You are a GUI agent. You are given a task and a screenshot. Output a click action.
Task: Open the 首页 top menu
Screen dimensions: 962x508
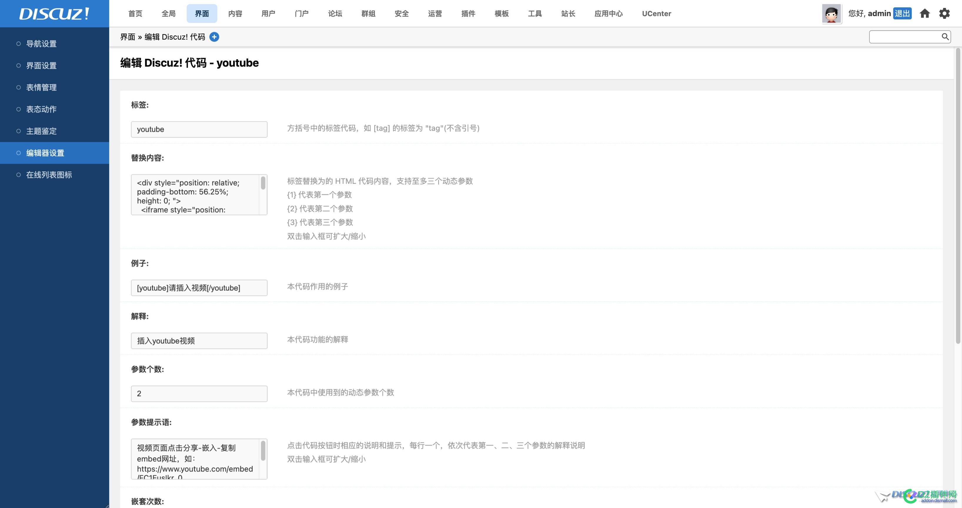(135, 14)
